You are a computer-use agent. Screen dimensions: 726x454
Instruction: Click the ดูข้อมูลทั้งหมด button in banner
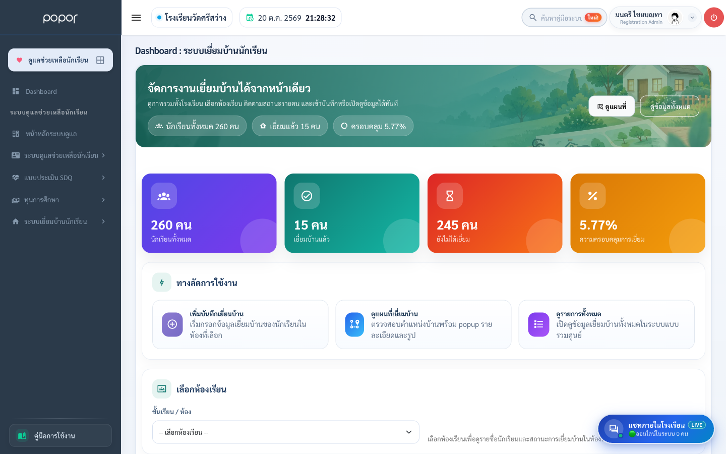tap(670, 106)
